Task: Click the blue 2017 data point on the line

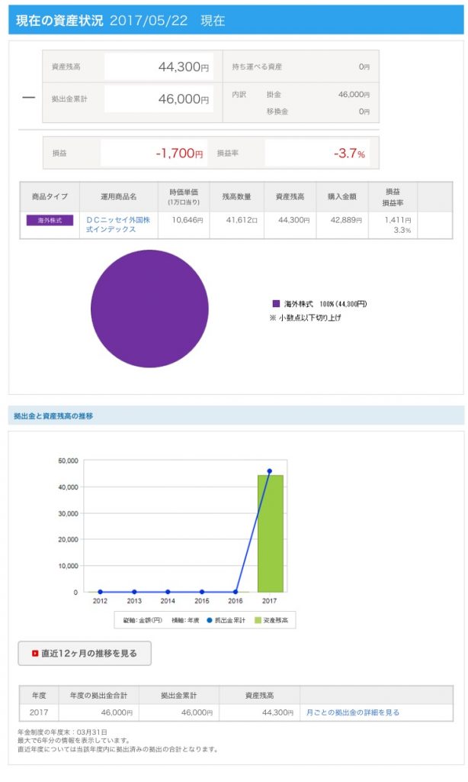Action: (270, 471)
